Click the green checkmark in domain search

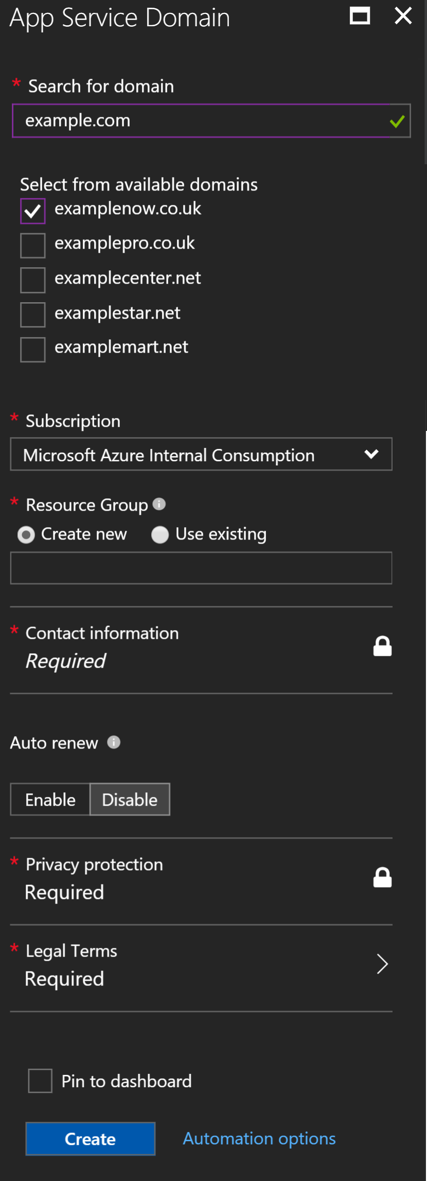coord(397,121)
